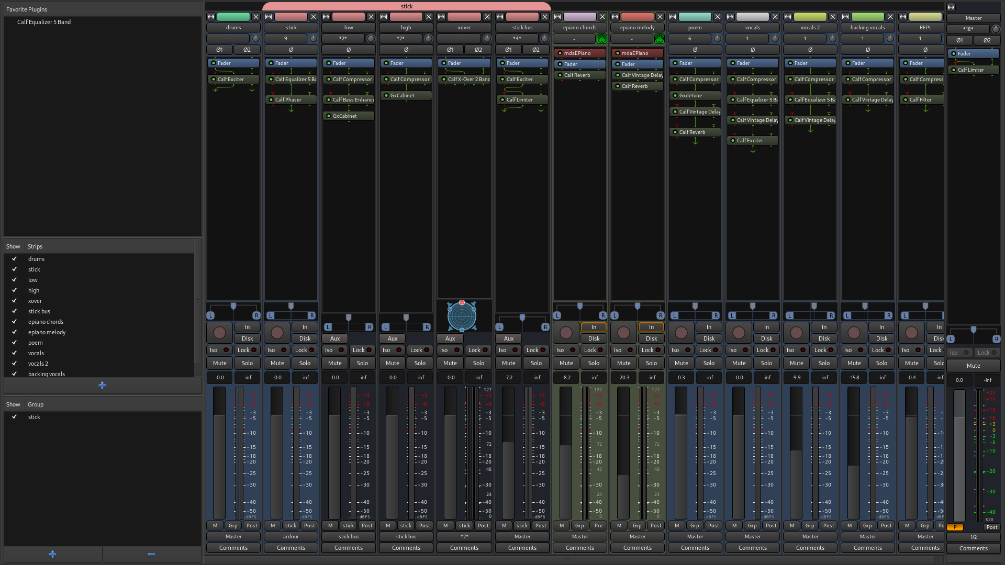The width and height of the screenshot is (1005, 565).
Task: Select 'Calf Equalizer 5 Band' favorite plugin
Action: pos(44,22)
